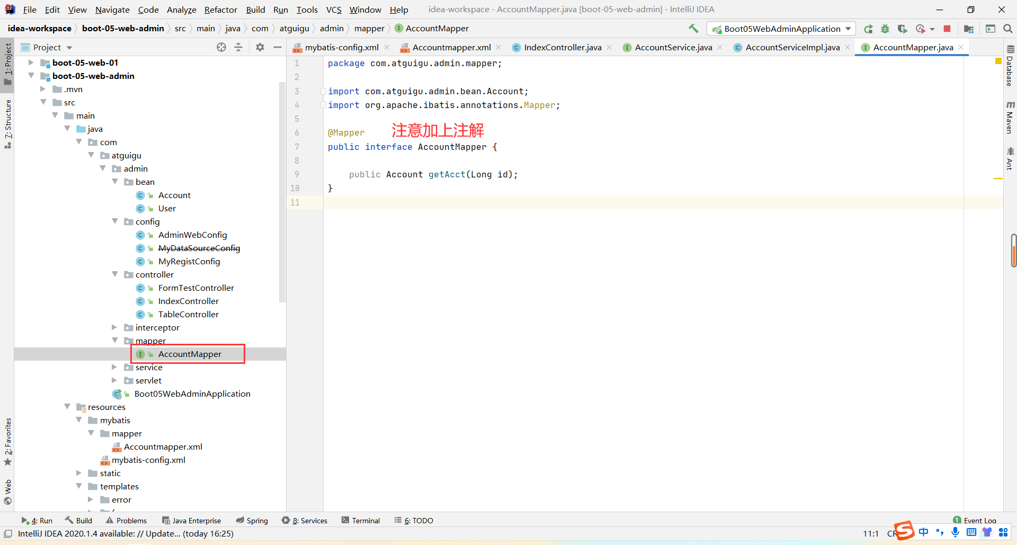The width and height of the screenshot is (1017, 545).
Task: Open the Terminal tool window button
Action: [361, 520]
